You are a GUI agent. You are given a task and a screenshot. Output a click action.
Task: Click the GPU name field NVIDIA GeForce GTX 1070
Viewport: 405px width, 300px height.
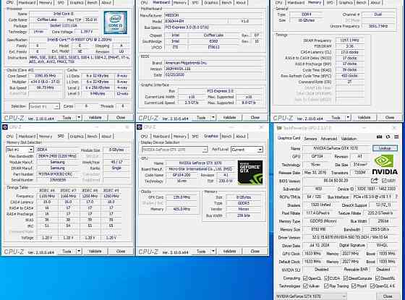pos(336,148)
